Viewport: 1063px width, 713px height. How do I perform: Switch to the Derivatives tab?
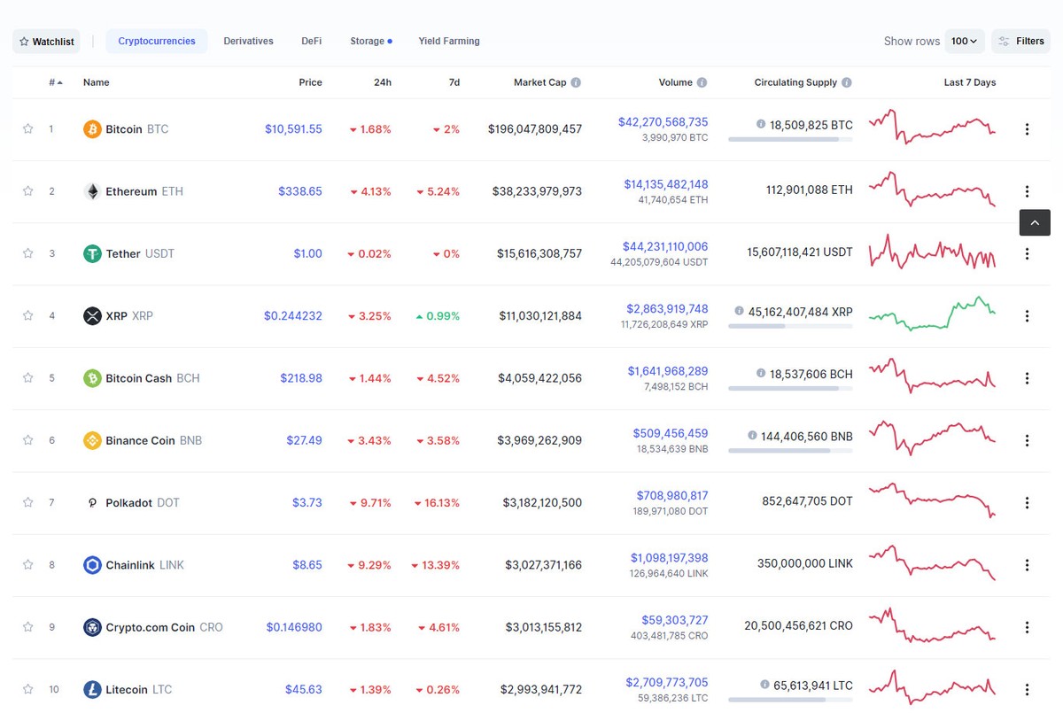[x=248, y=41]
